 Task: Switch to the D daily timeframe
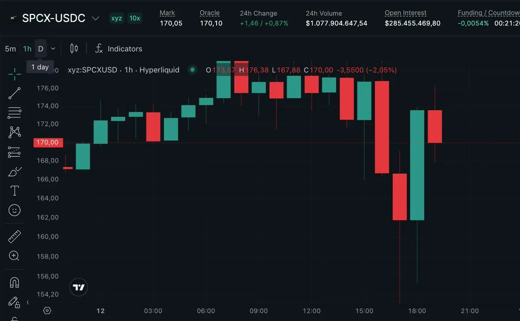41,49
